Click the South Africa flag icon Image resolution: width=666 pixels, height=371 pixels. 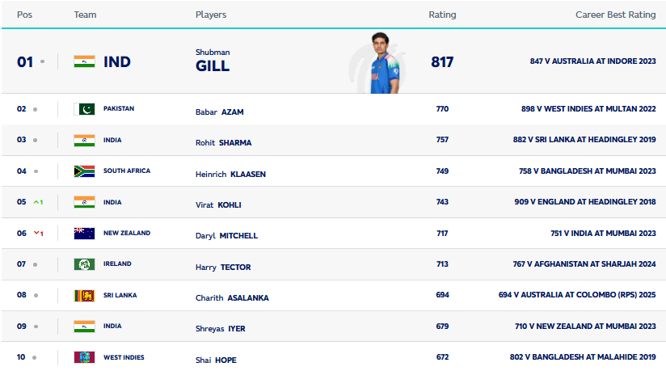[84, 171]
